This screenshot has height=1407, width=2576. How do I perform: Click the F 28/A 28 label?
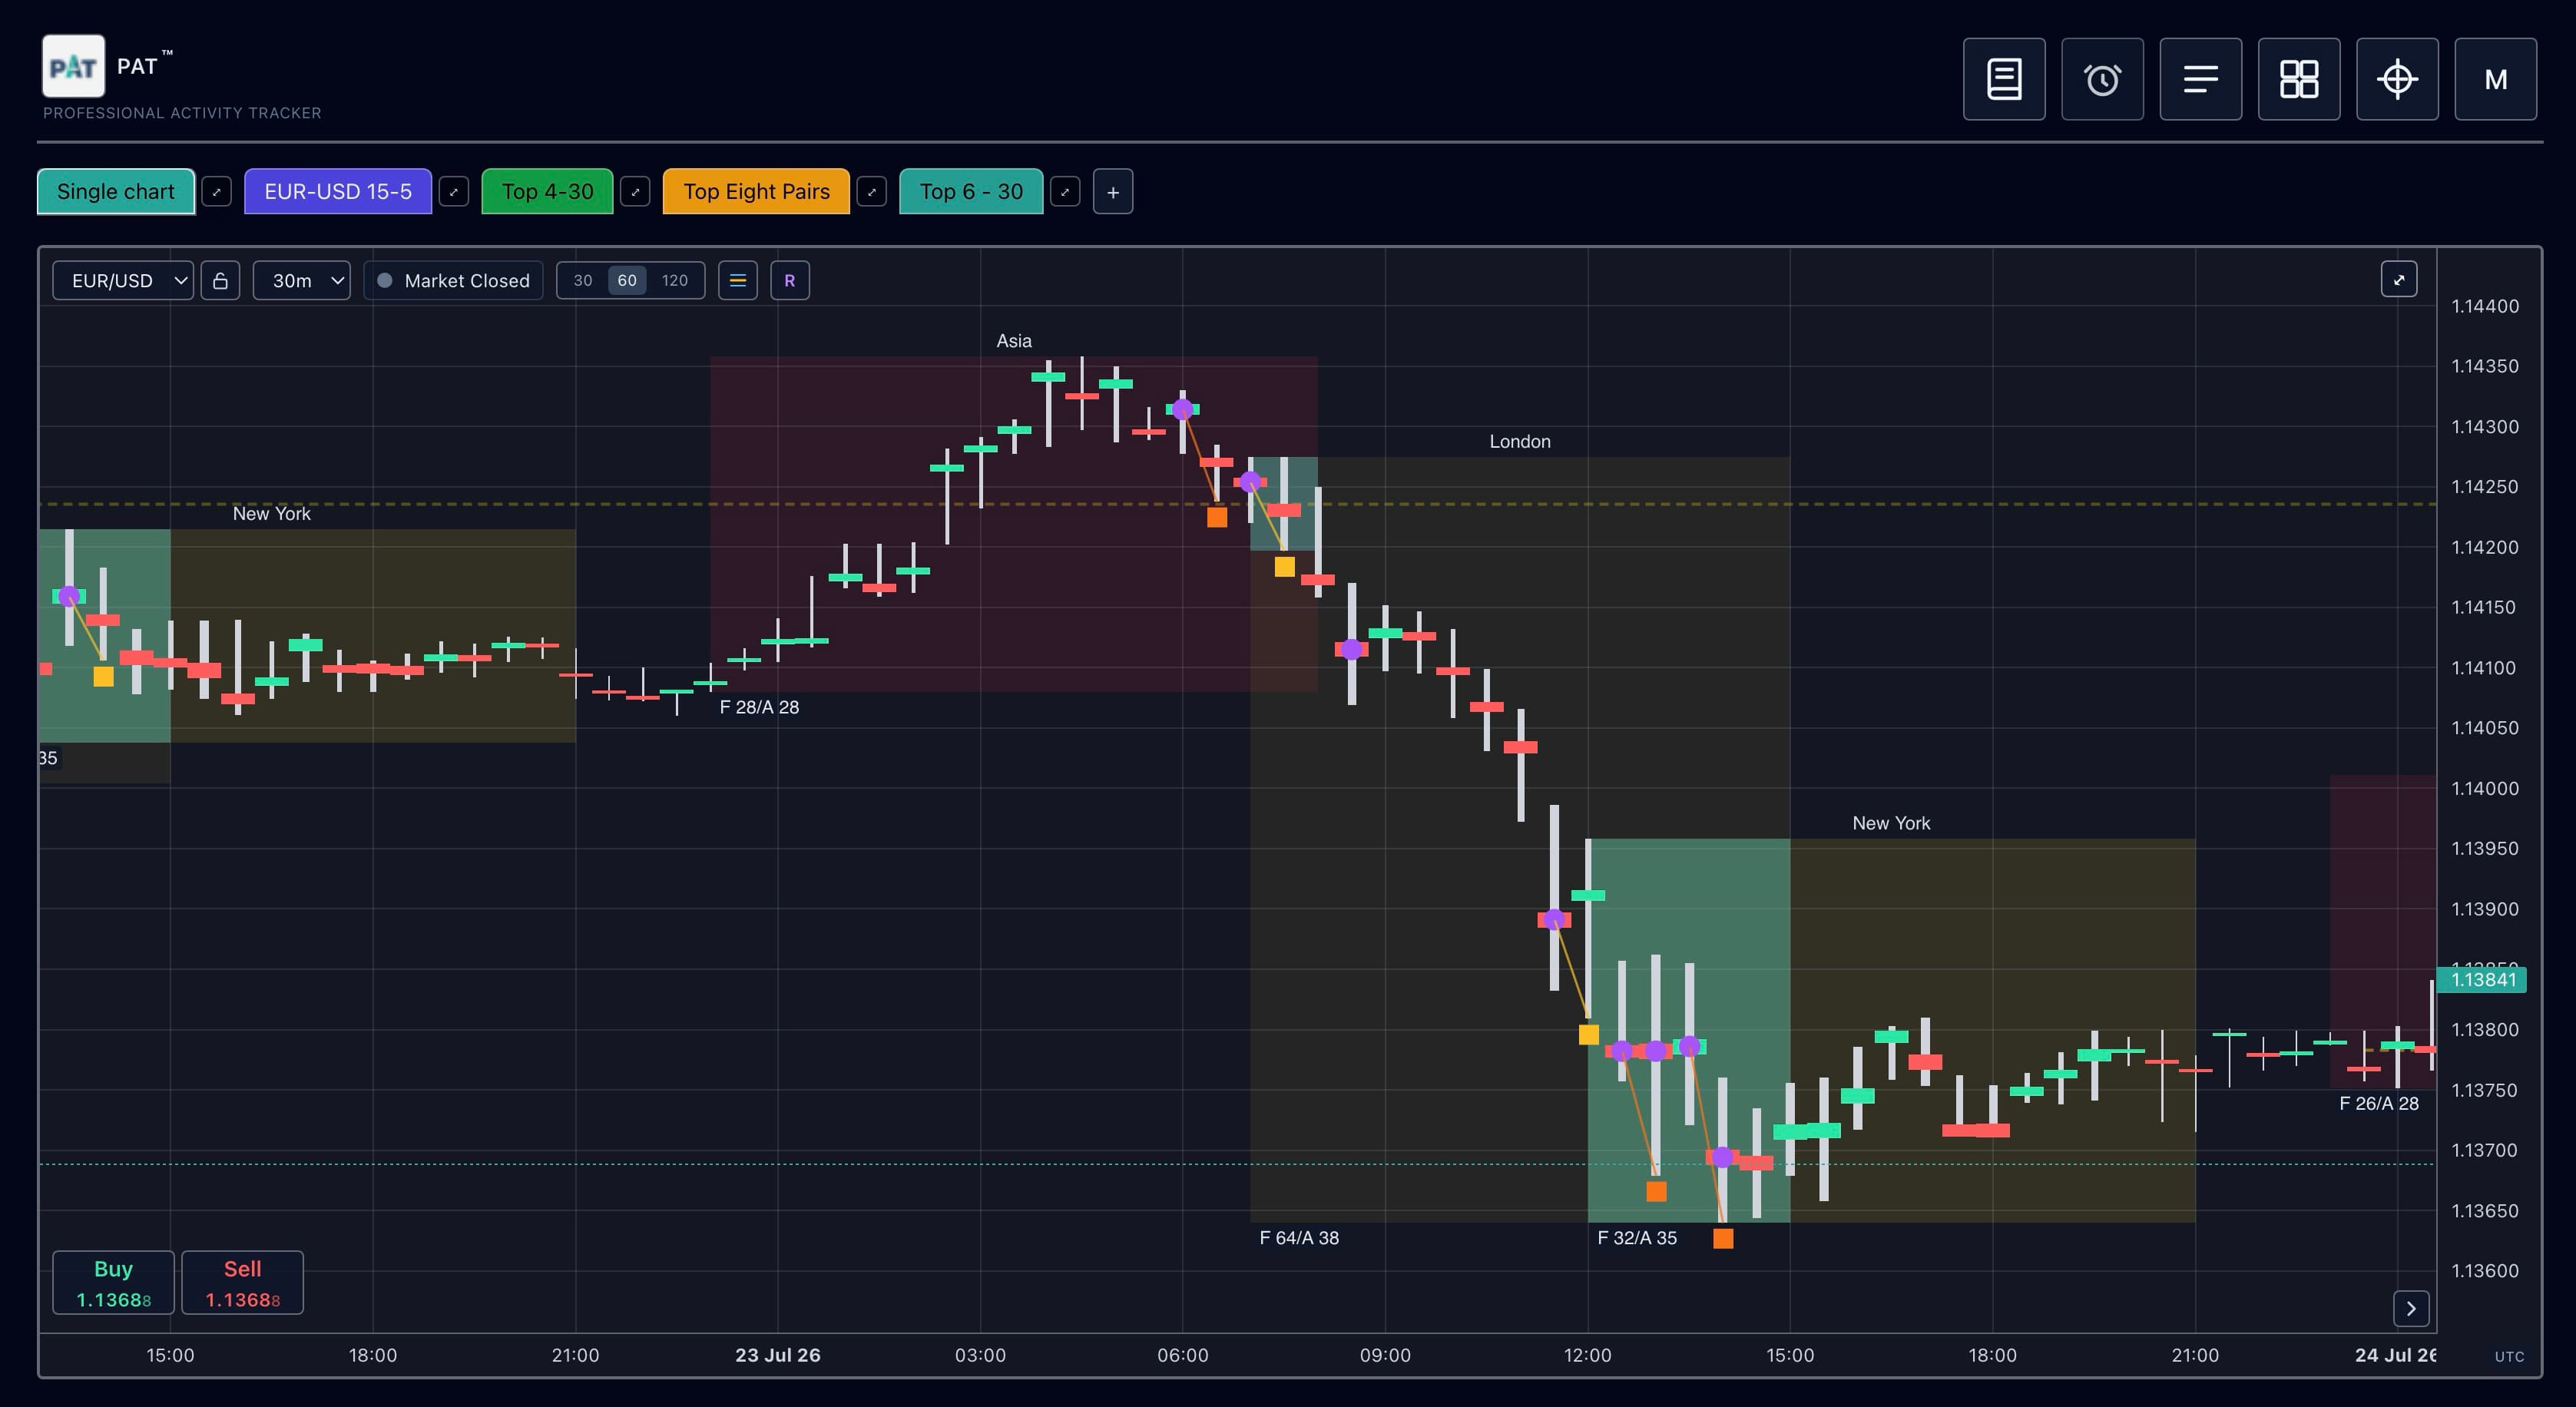tap(759, 707)
